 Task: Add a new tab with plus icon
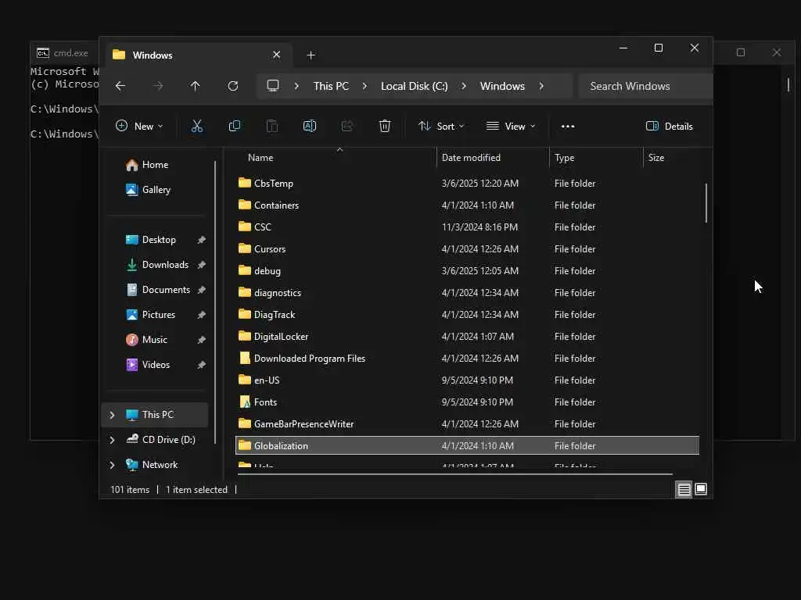pyautogui.click(x=311, y=55)
